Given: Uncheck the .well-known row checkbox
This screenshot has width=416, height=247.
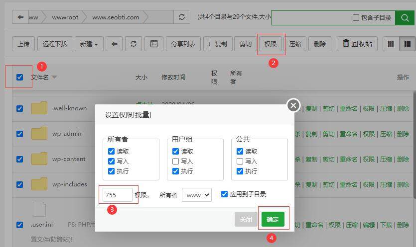Looking at the screenshot, I should [x=19, y=108].
